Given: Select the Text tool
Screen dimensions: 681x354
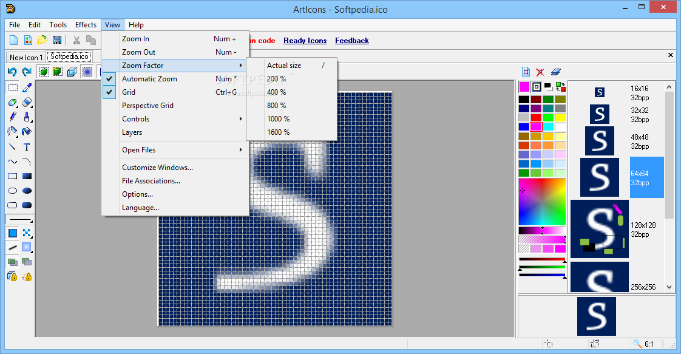Looking at the screenshot, I should tap(27, 147).
